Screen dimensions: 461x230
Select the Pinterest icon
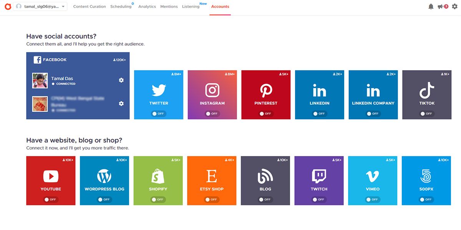coord(265,90)
